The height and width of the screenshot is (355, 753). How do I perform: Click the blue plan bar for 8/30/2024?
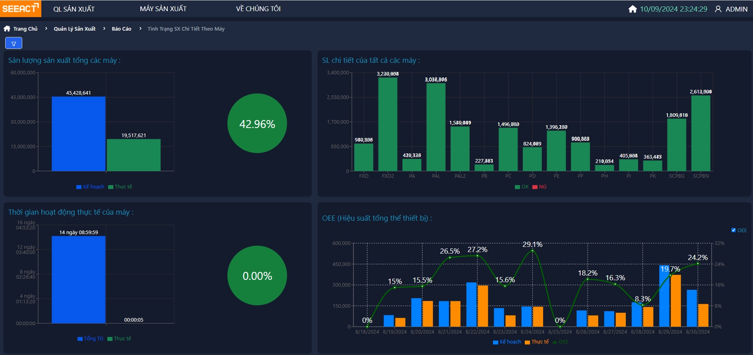click(x=692, y=308)
